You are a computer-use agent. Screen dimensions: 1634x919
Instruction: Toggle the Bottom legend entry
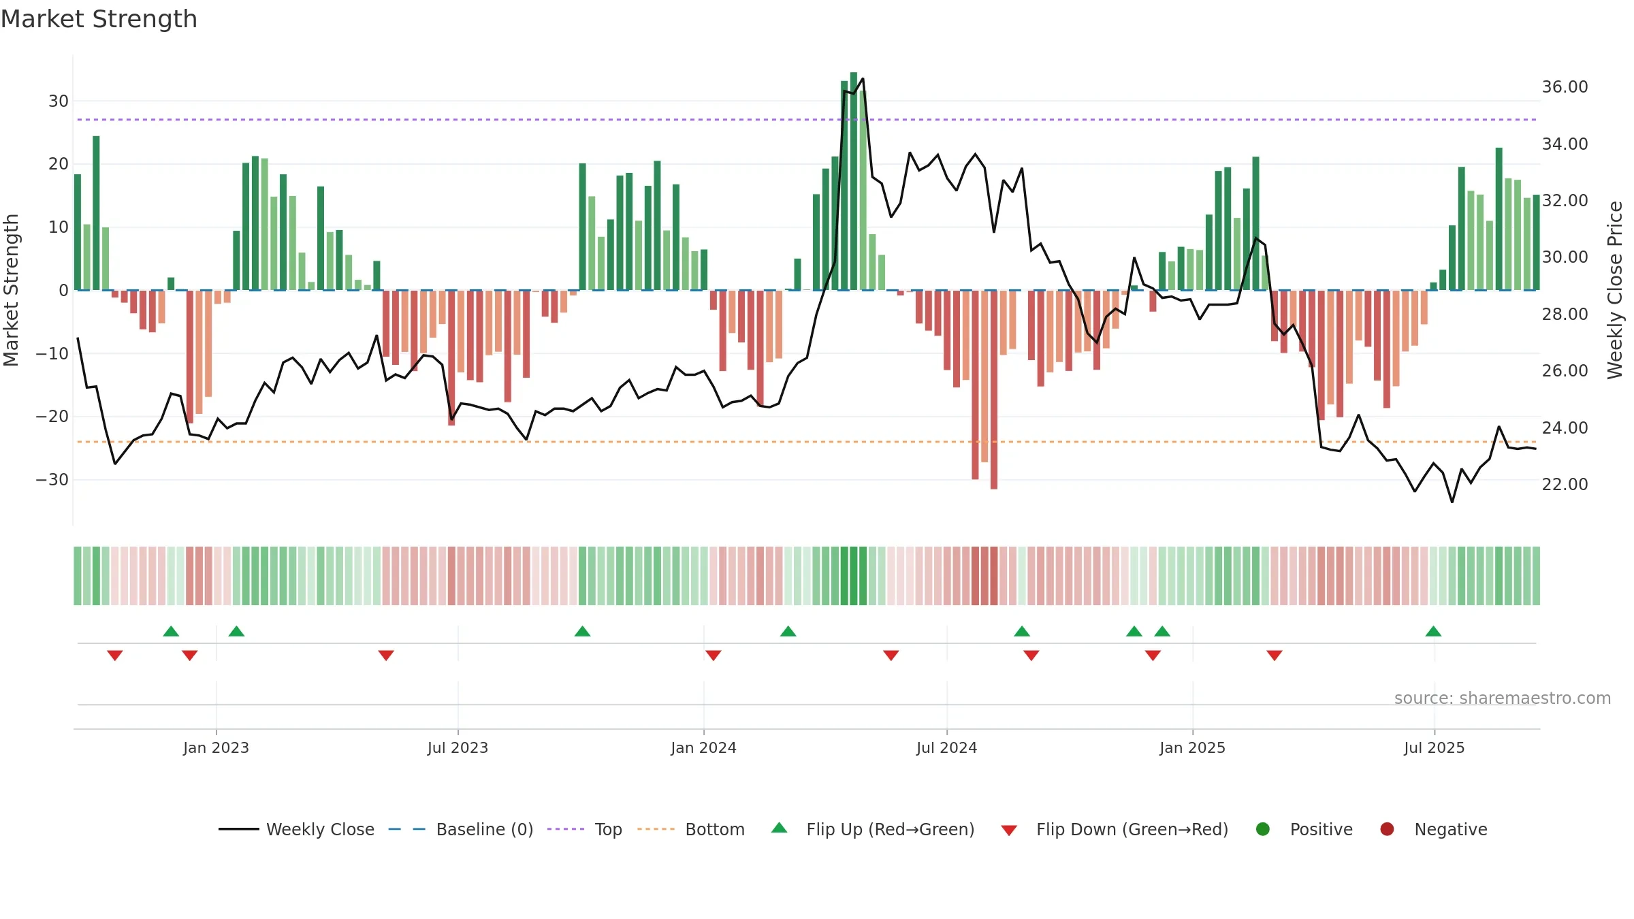(691, 829)
